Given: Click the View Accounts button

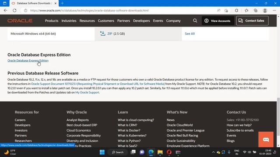Looking at the screenshot, I should pyautogui.click(x=218, y=20).
